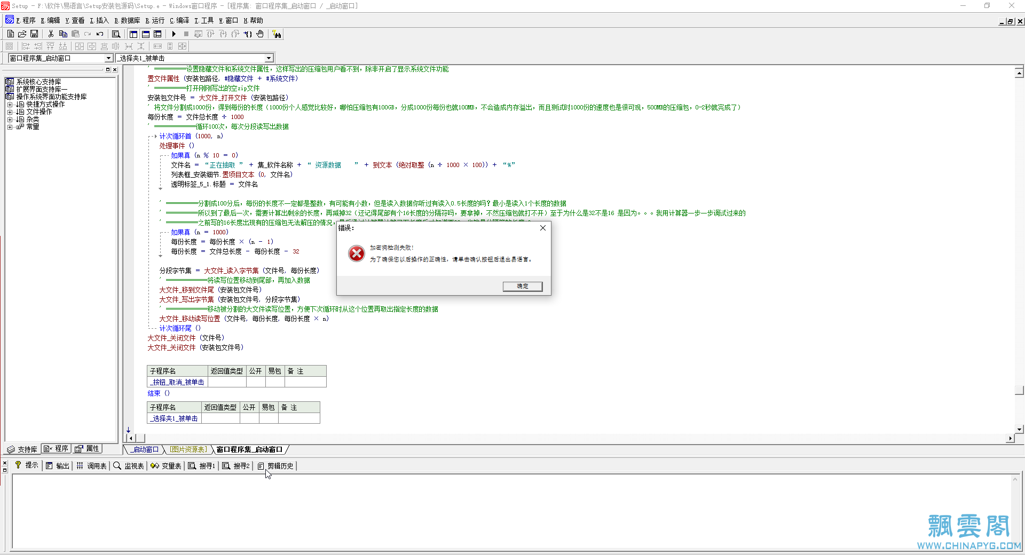The height and width of the screenshot is (555, 1025).
Task: Click the make same width icon
Action: [x=157, y=46]
